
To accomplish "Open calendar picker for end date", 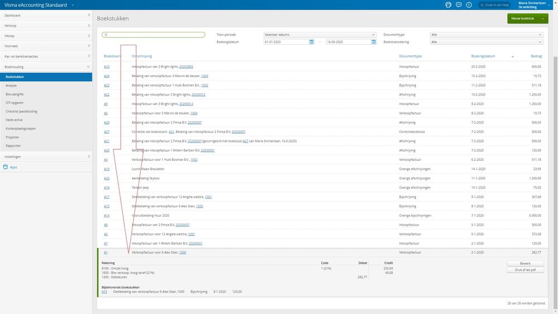I will coord(373,42).
